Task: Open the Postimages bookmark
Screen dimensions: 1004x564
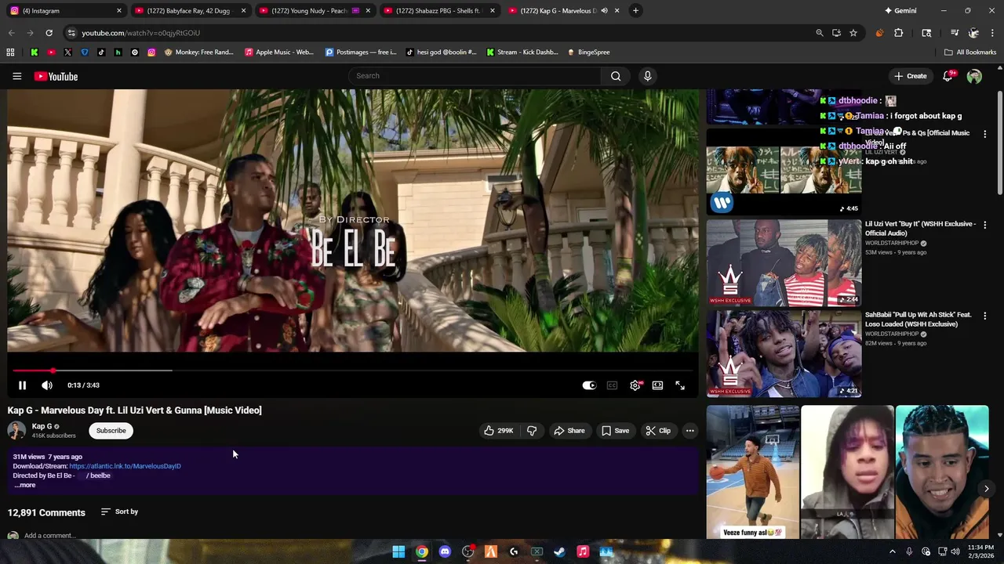Action: pyautogui.click(x=361, y=52)
